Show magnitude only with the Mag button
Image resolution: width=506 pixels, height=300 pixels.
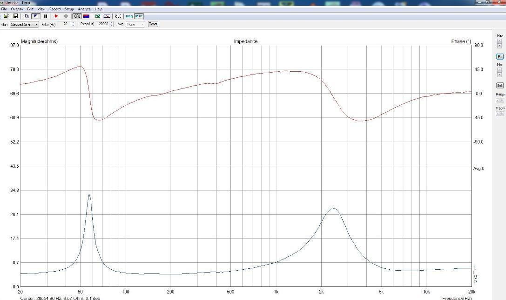point(129,16)
